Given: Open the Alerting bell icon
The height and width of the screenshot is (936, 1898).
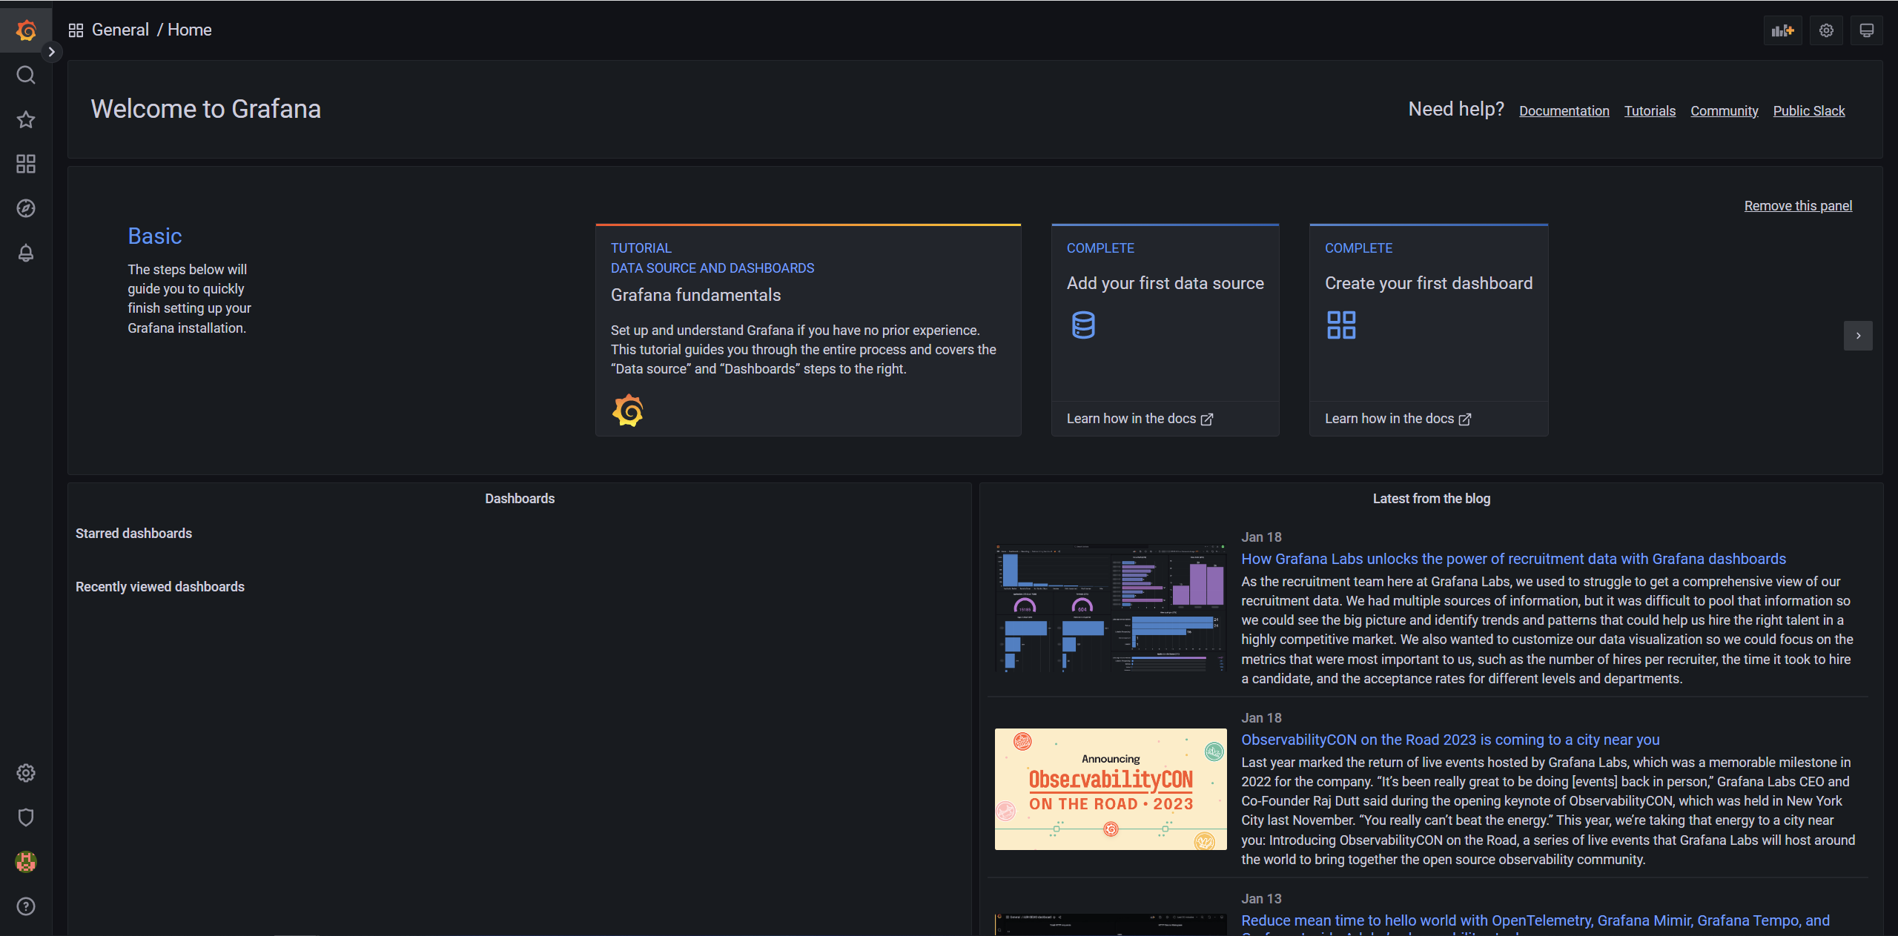Looking at the screenshot, I should click(26, 253).
